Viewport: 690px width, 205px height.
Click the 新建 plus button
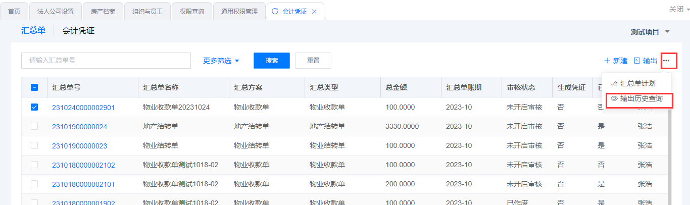click(616, 61)
